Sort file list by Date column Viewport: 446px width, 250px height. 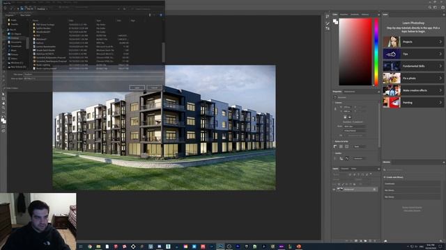[x=71, y=21]
